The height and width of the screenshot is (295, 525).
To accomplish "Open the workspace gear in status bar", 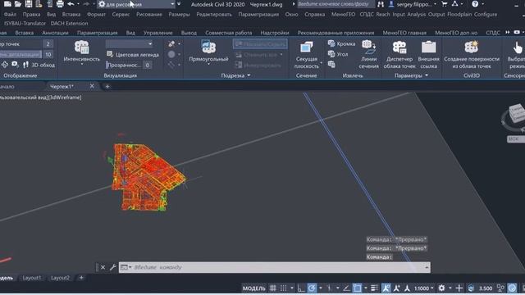I will coord(441,288).
